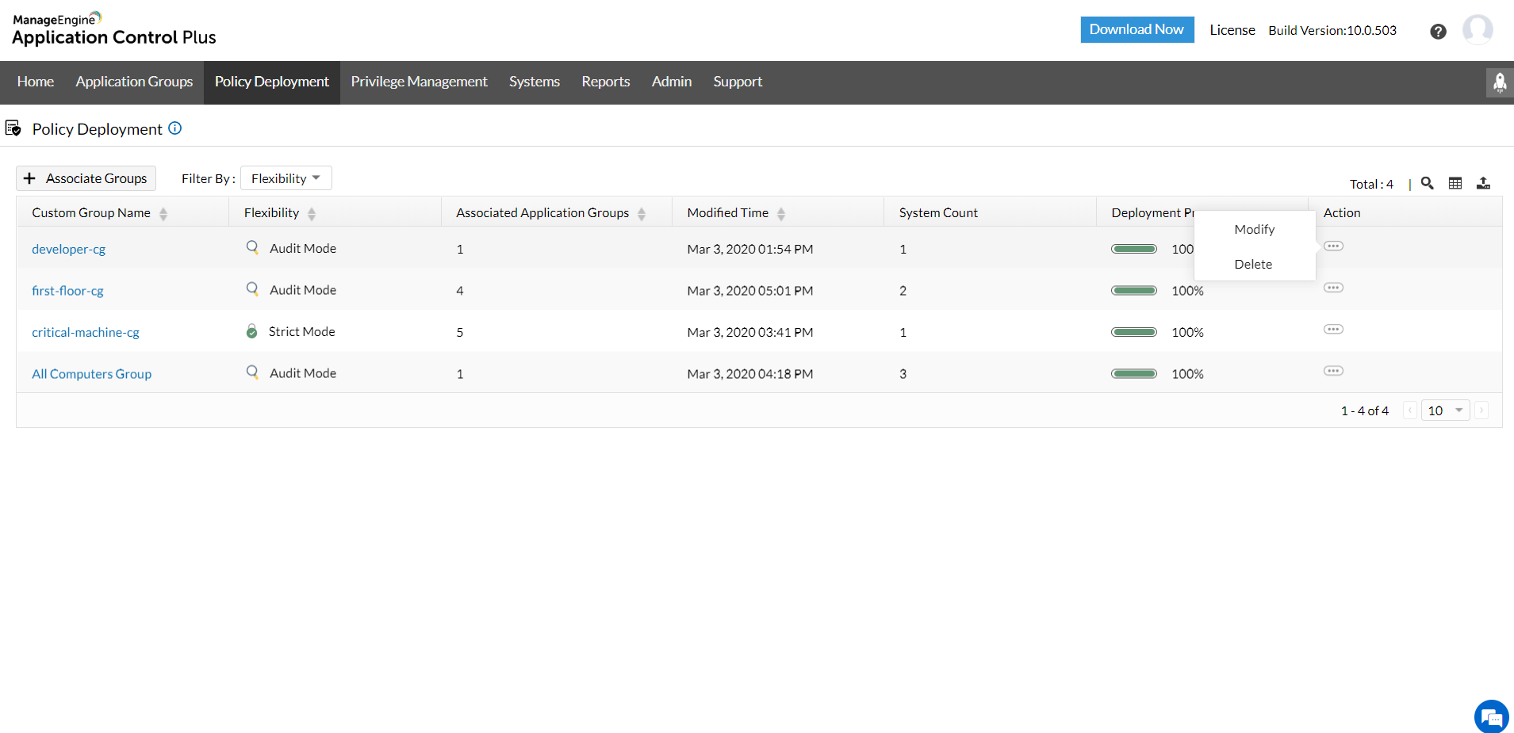Click the rocket quick launch icon

1499,82
